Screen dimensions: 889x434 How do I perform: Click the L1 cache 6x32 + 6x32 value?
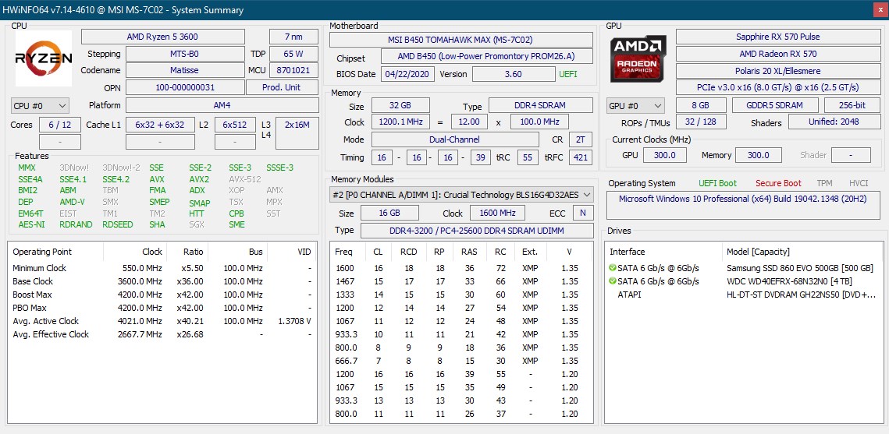click(x=159, y=125)
